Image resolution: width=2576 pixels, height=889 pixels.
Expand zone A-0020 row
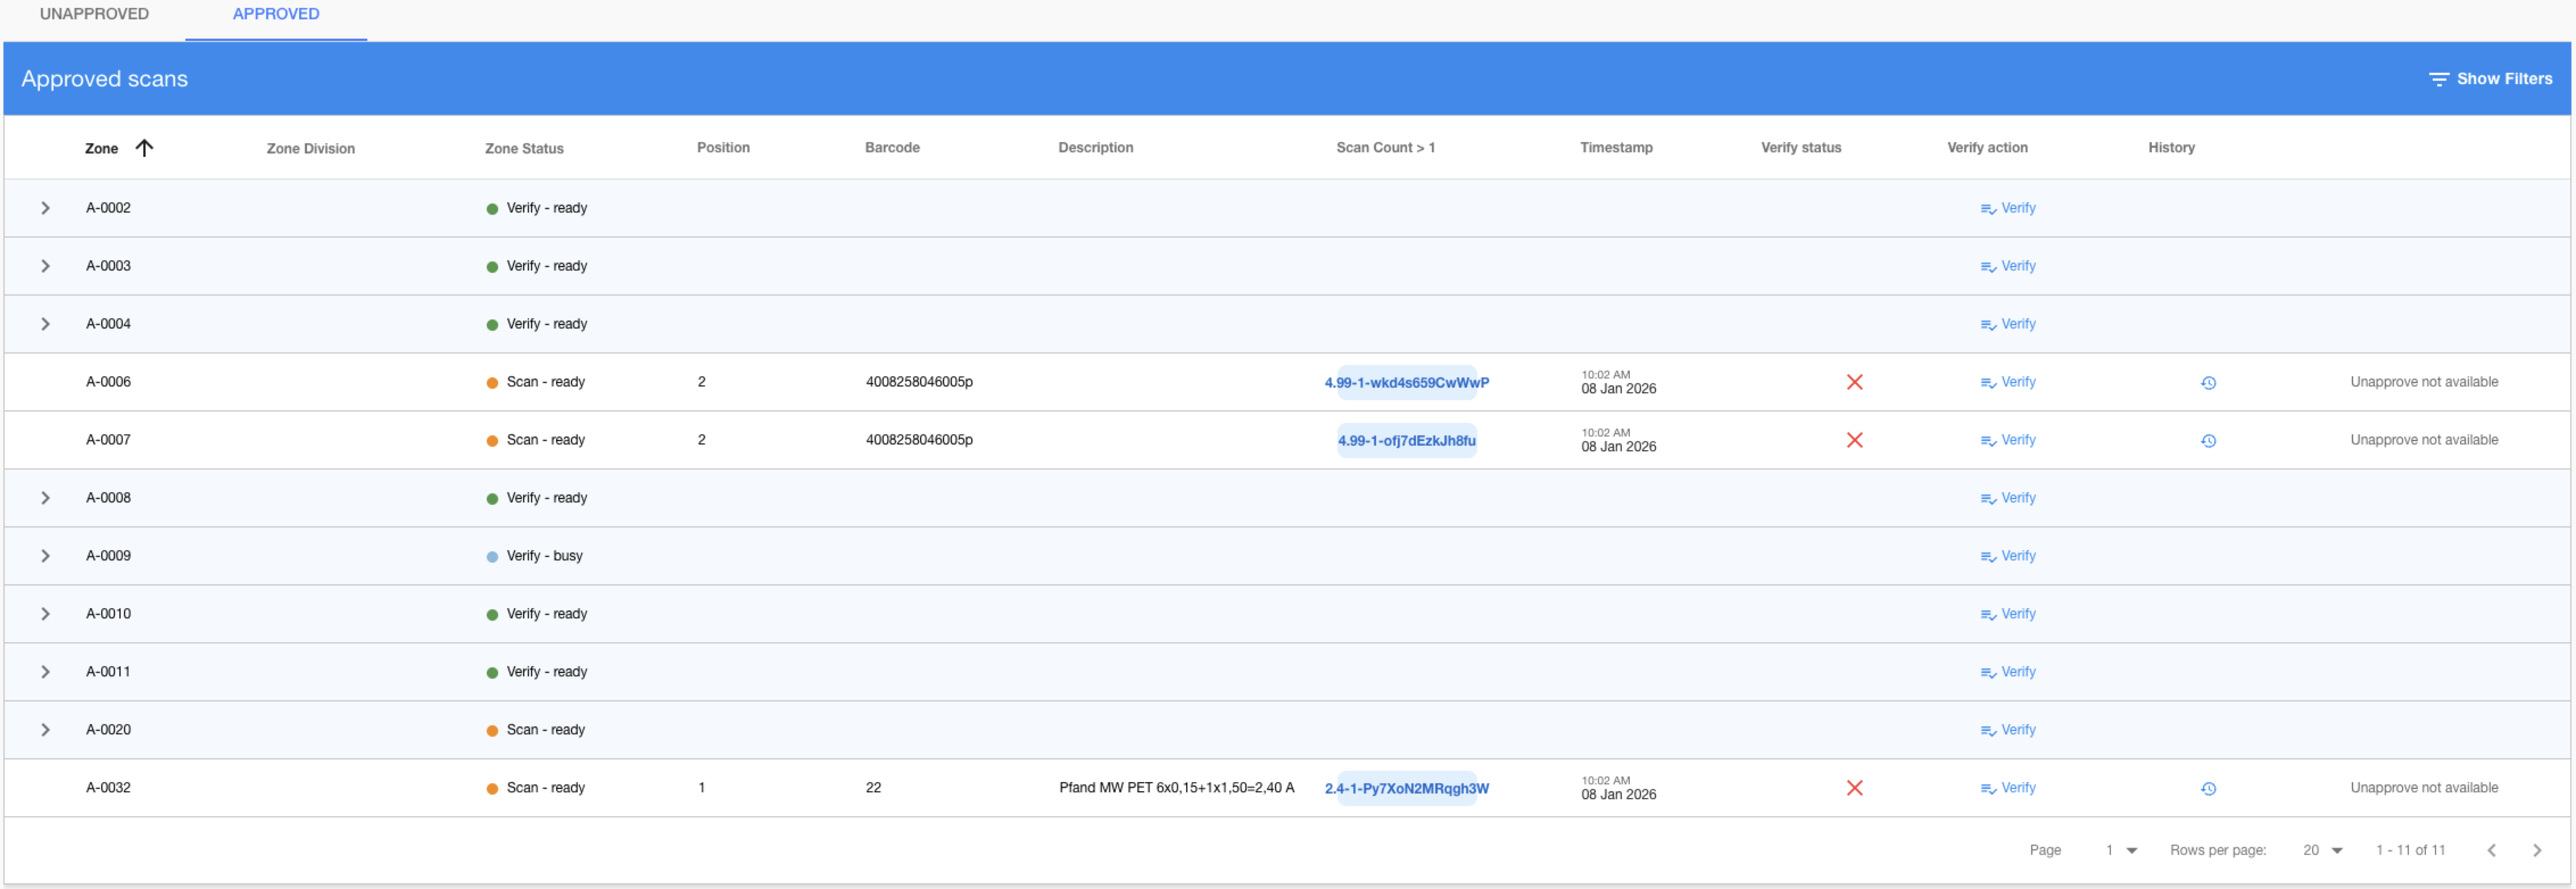tap(45, 730)
